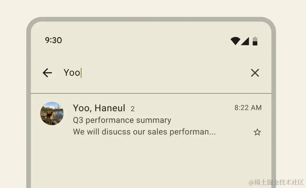The image size is (306, 188).
Task: Tap the battery status icon
Action: 255,41
